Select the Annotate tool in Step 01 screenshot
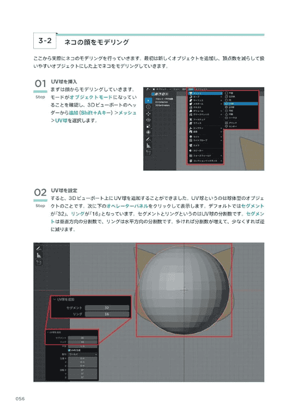 (x=148, y=139)
